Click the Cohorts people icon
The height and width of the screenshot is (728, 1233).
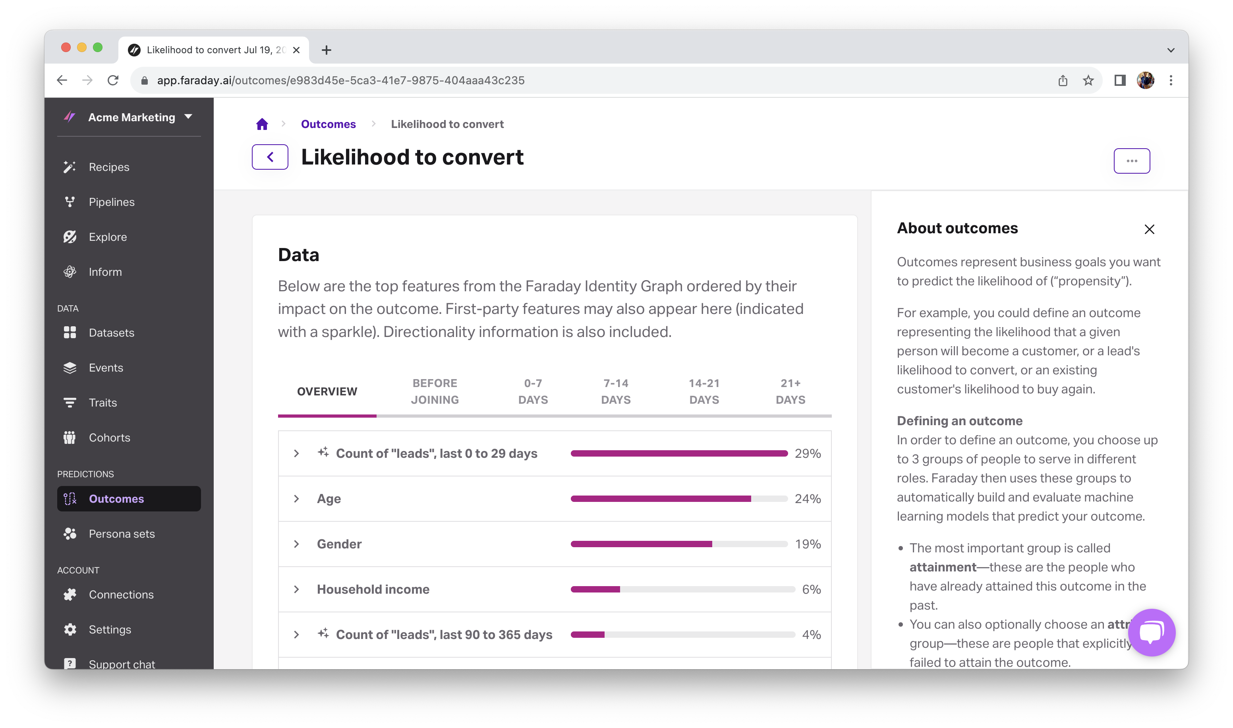pyautogui.click(x=70, y=438)
